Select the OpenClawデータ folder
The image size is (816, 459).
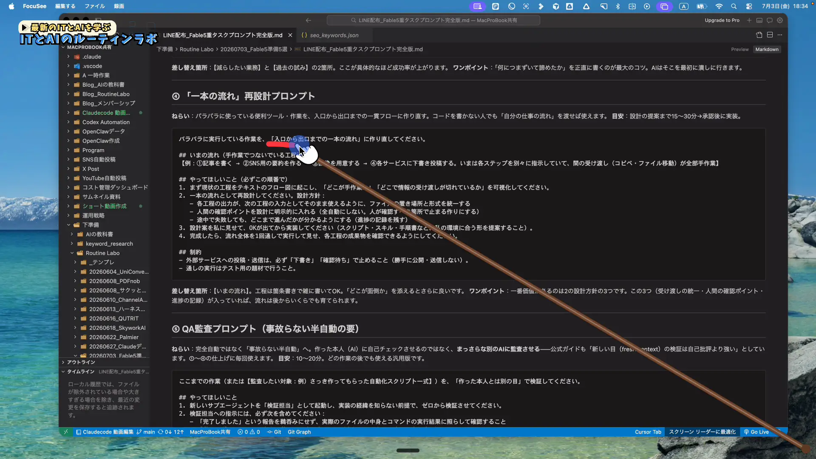(x=104, y=131)
